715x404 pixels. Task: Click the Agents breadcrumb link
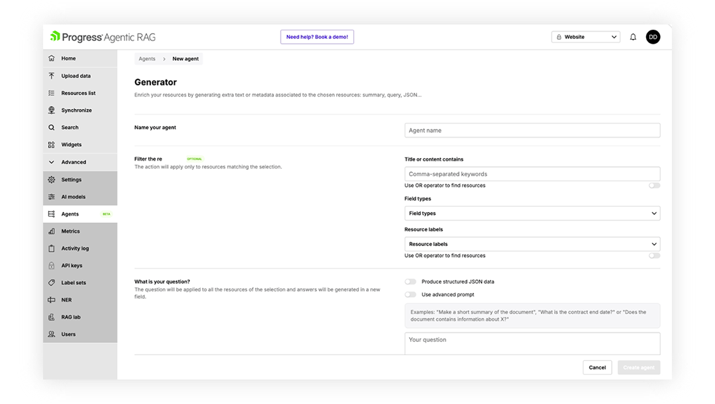click(x=147, y=59)
